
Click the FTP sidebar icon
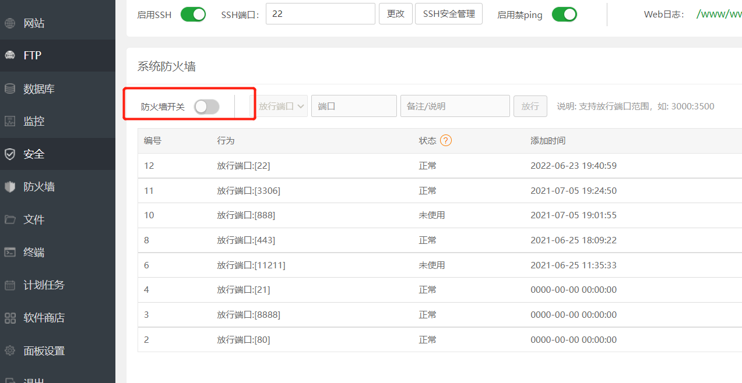(10, 55)
